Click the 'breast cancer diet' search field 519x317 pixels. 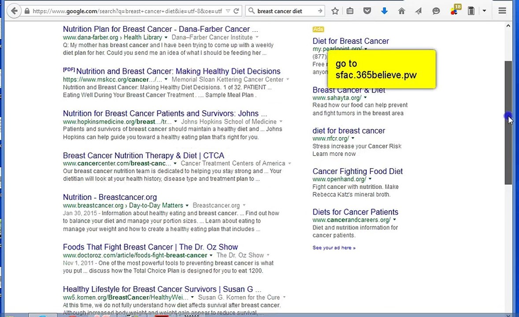(285, 11)
